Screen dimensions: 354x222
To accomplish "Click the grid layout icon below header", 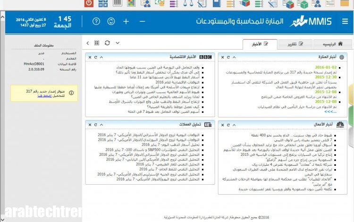I will [97, 43].
